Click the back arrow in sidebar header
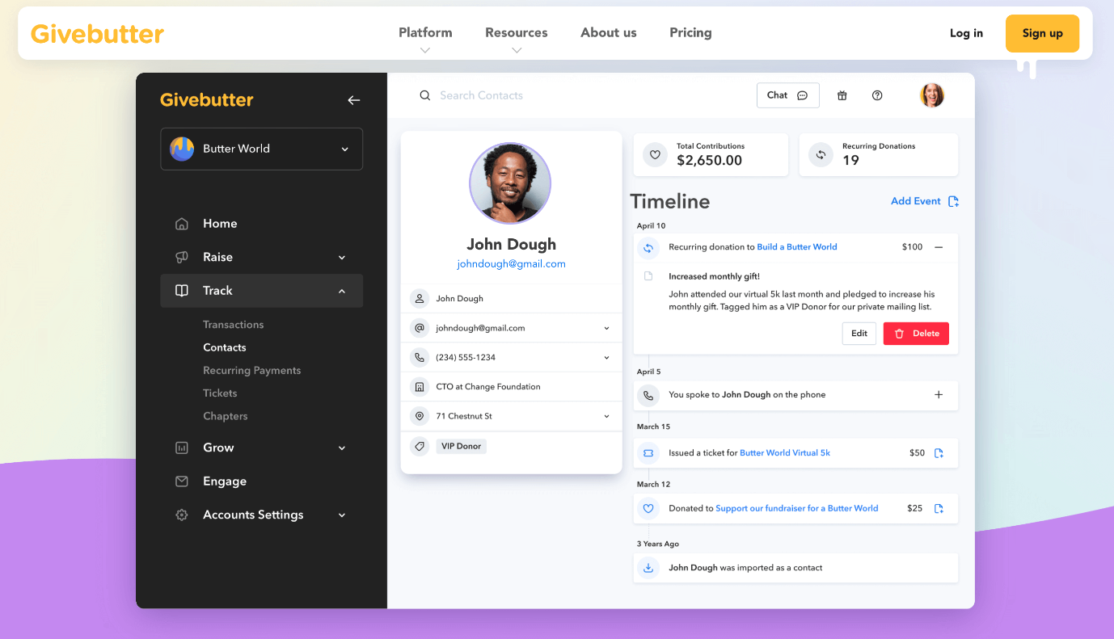1114x639 pixels. 353,100
